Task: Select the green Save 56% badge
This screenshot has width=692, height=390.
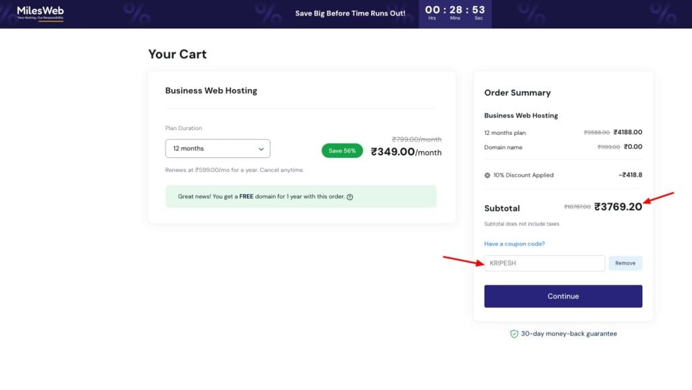Action: (341, 151)
